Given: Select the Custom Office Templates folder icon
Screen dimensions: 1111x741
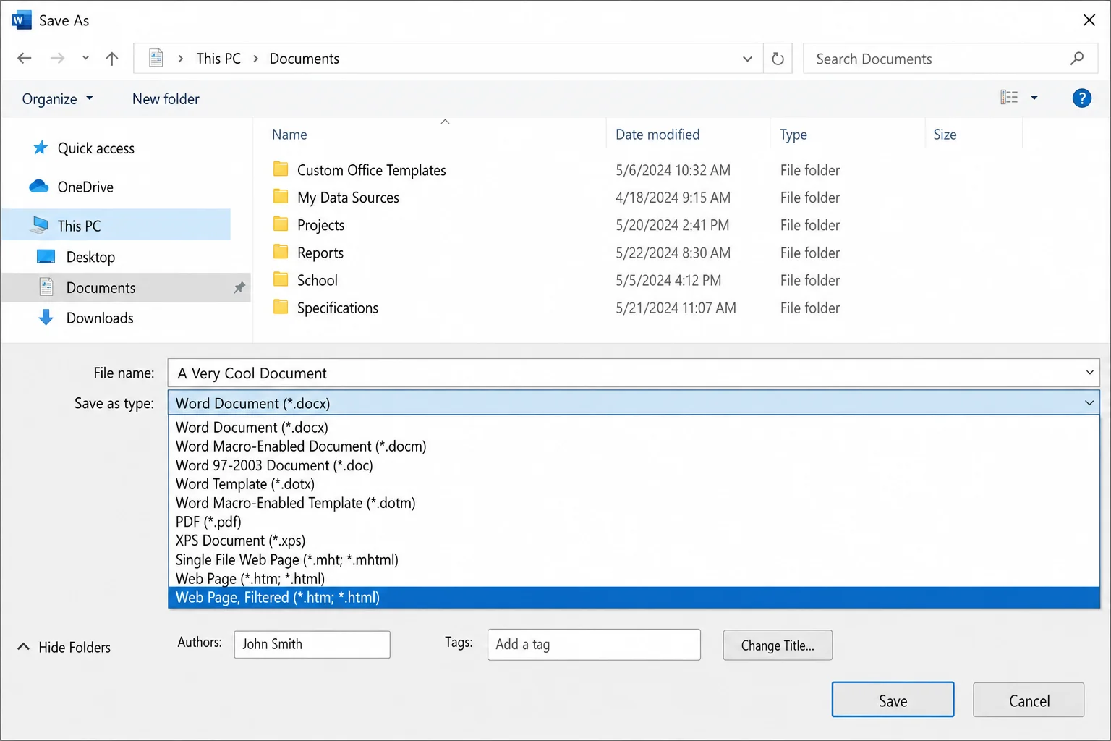Looking at the screenshot, I should (281, 169).
